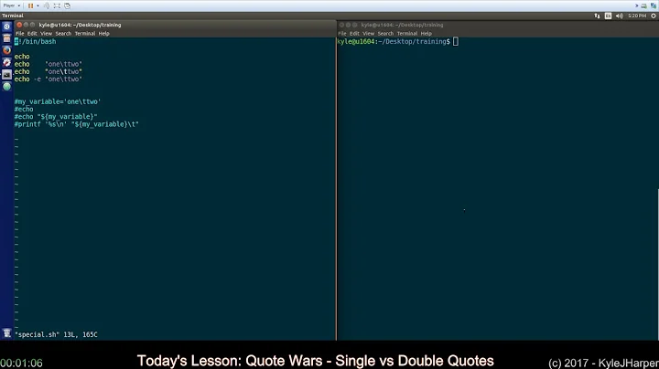This screenshot has width=659, height=369.
Task: Open the Files manager launcher icon
Action: coord(6,38)
